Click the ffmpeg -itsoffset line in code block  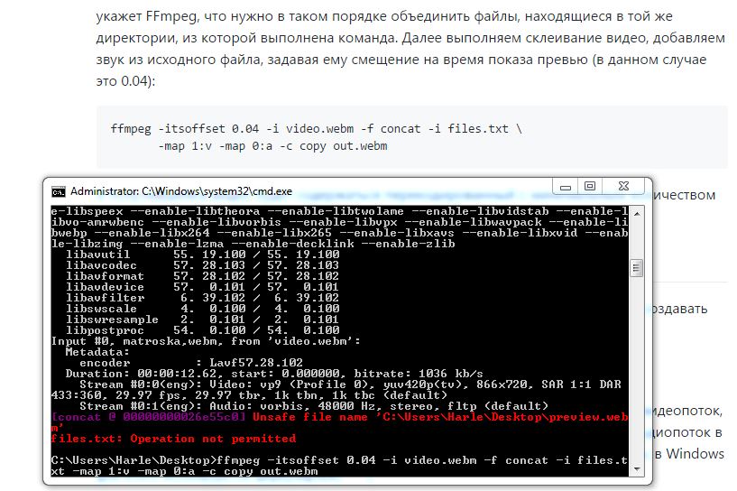(316, 128)
